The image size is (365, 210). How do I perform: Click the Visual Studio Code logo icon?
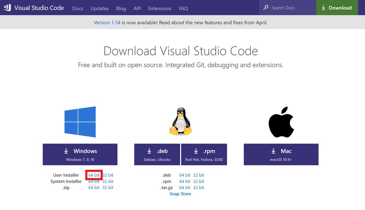pos(7,8)
